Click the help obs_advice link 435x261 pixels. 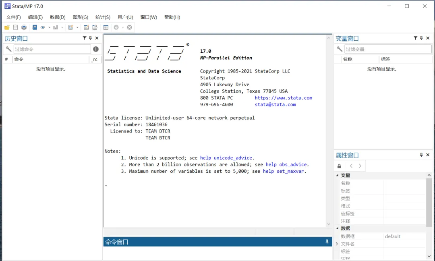tap(286, 164)
